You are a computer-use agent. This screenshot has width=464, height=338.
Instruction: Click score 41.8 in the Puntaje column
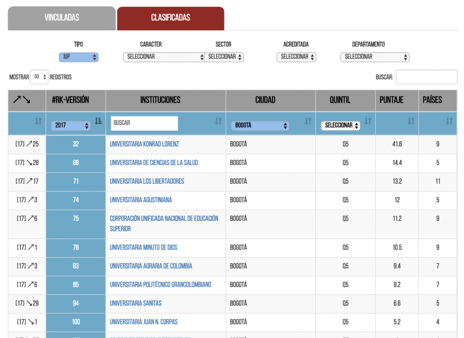[397, 144]
